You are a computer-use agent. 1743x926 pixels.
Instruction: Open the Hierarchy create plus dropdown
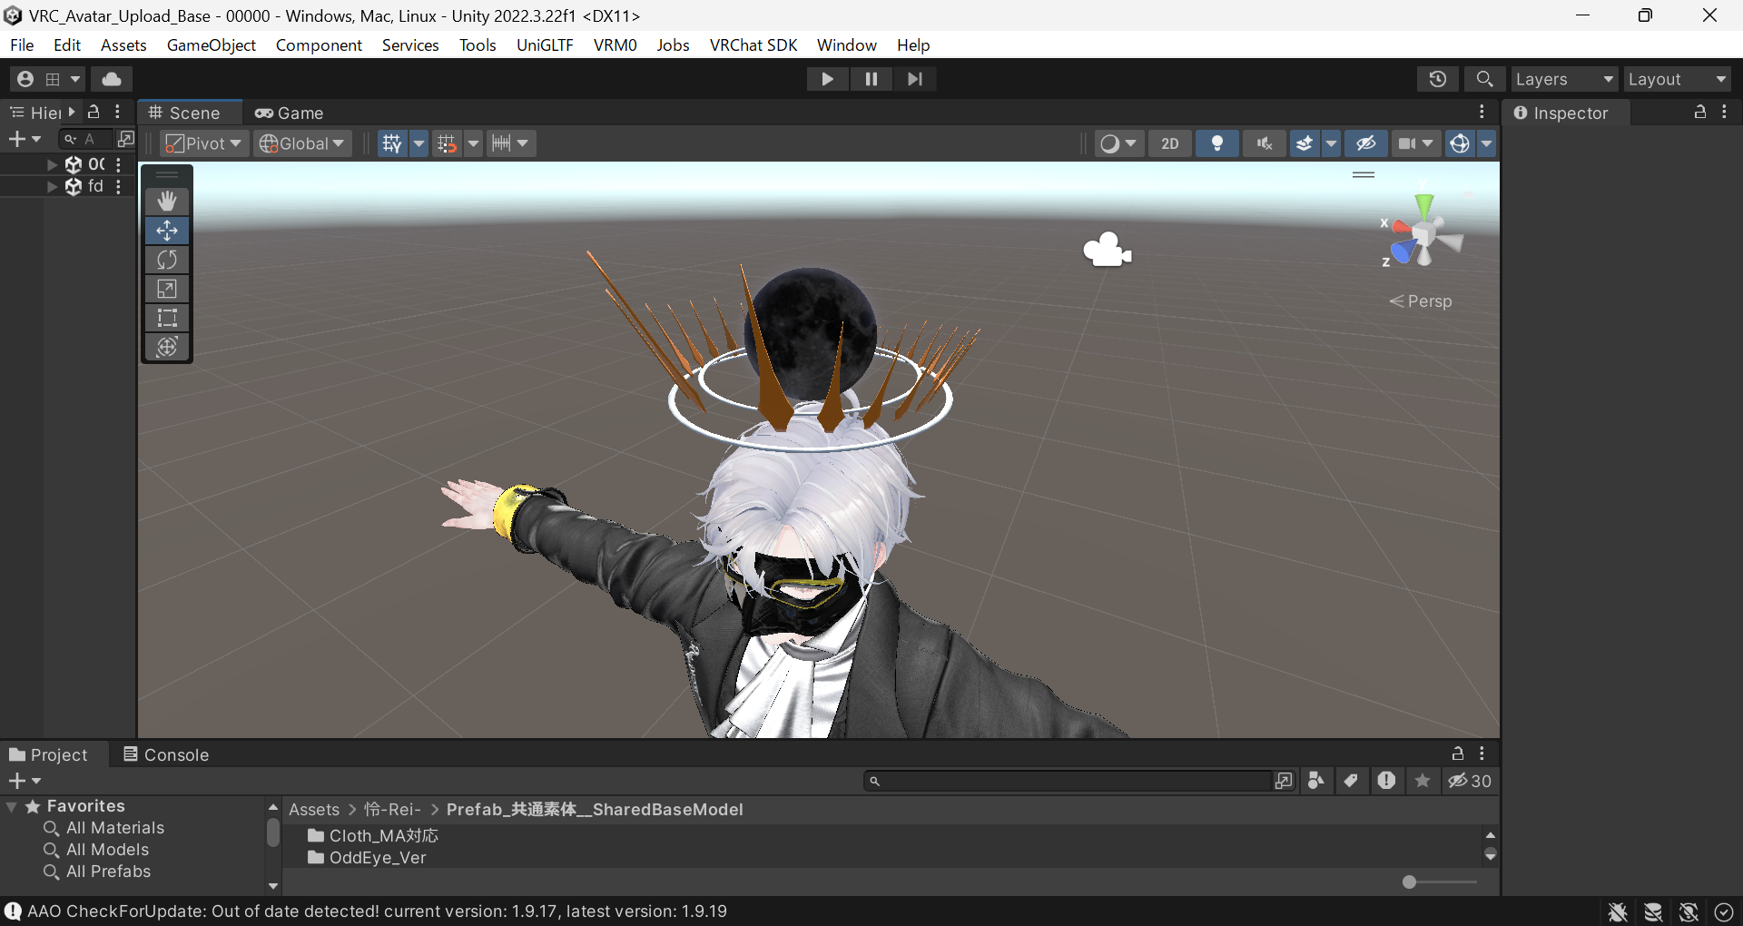click(25, 139)
